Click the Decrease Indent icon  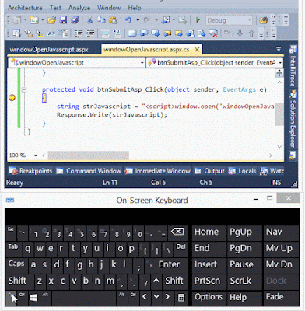point(79,33)
